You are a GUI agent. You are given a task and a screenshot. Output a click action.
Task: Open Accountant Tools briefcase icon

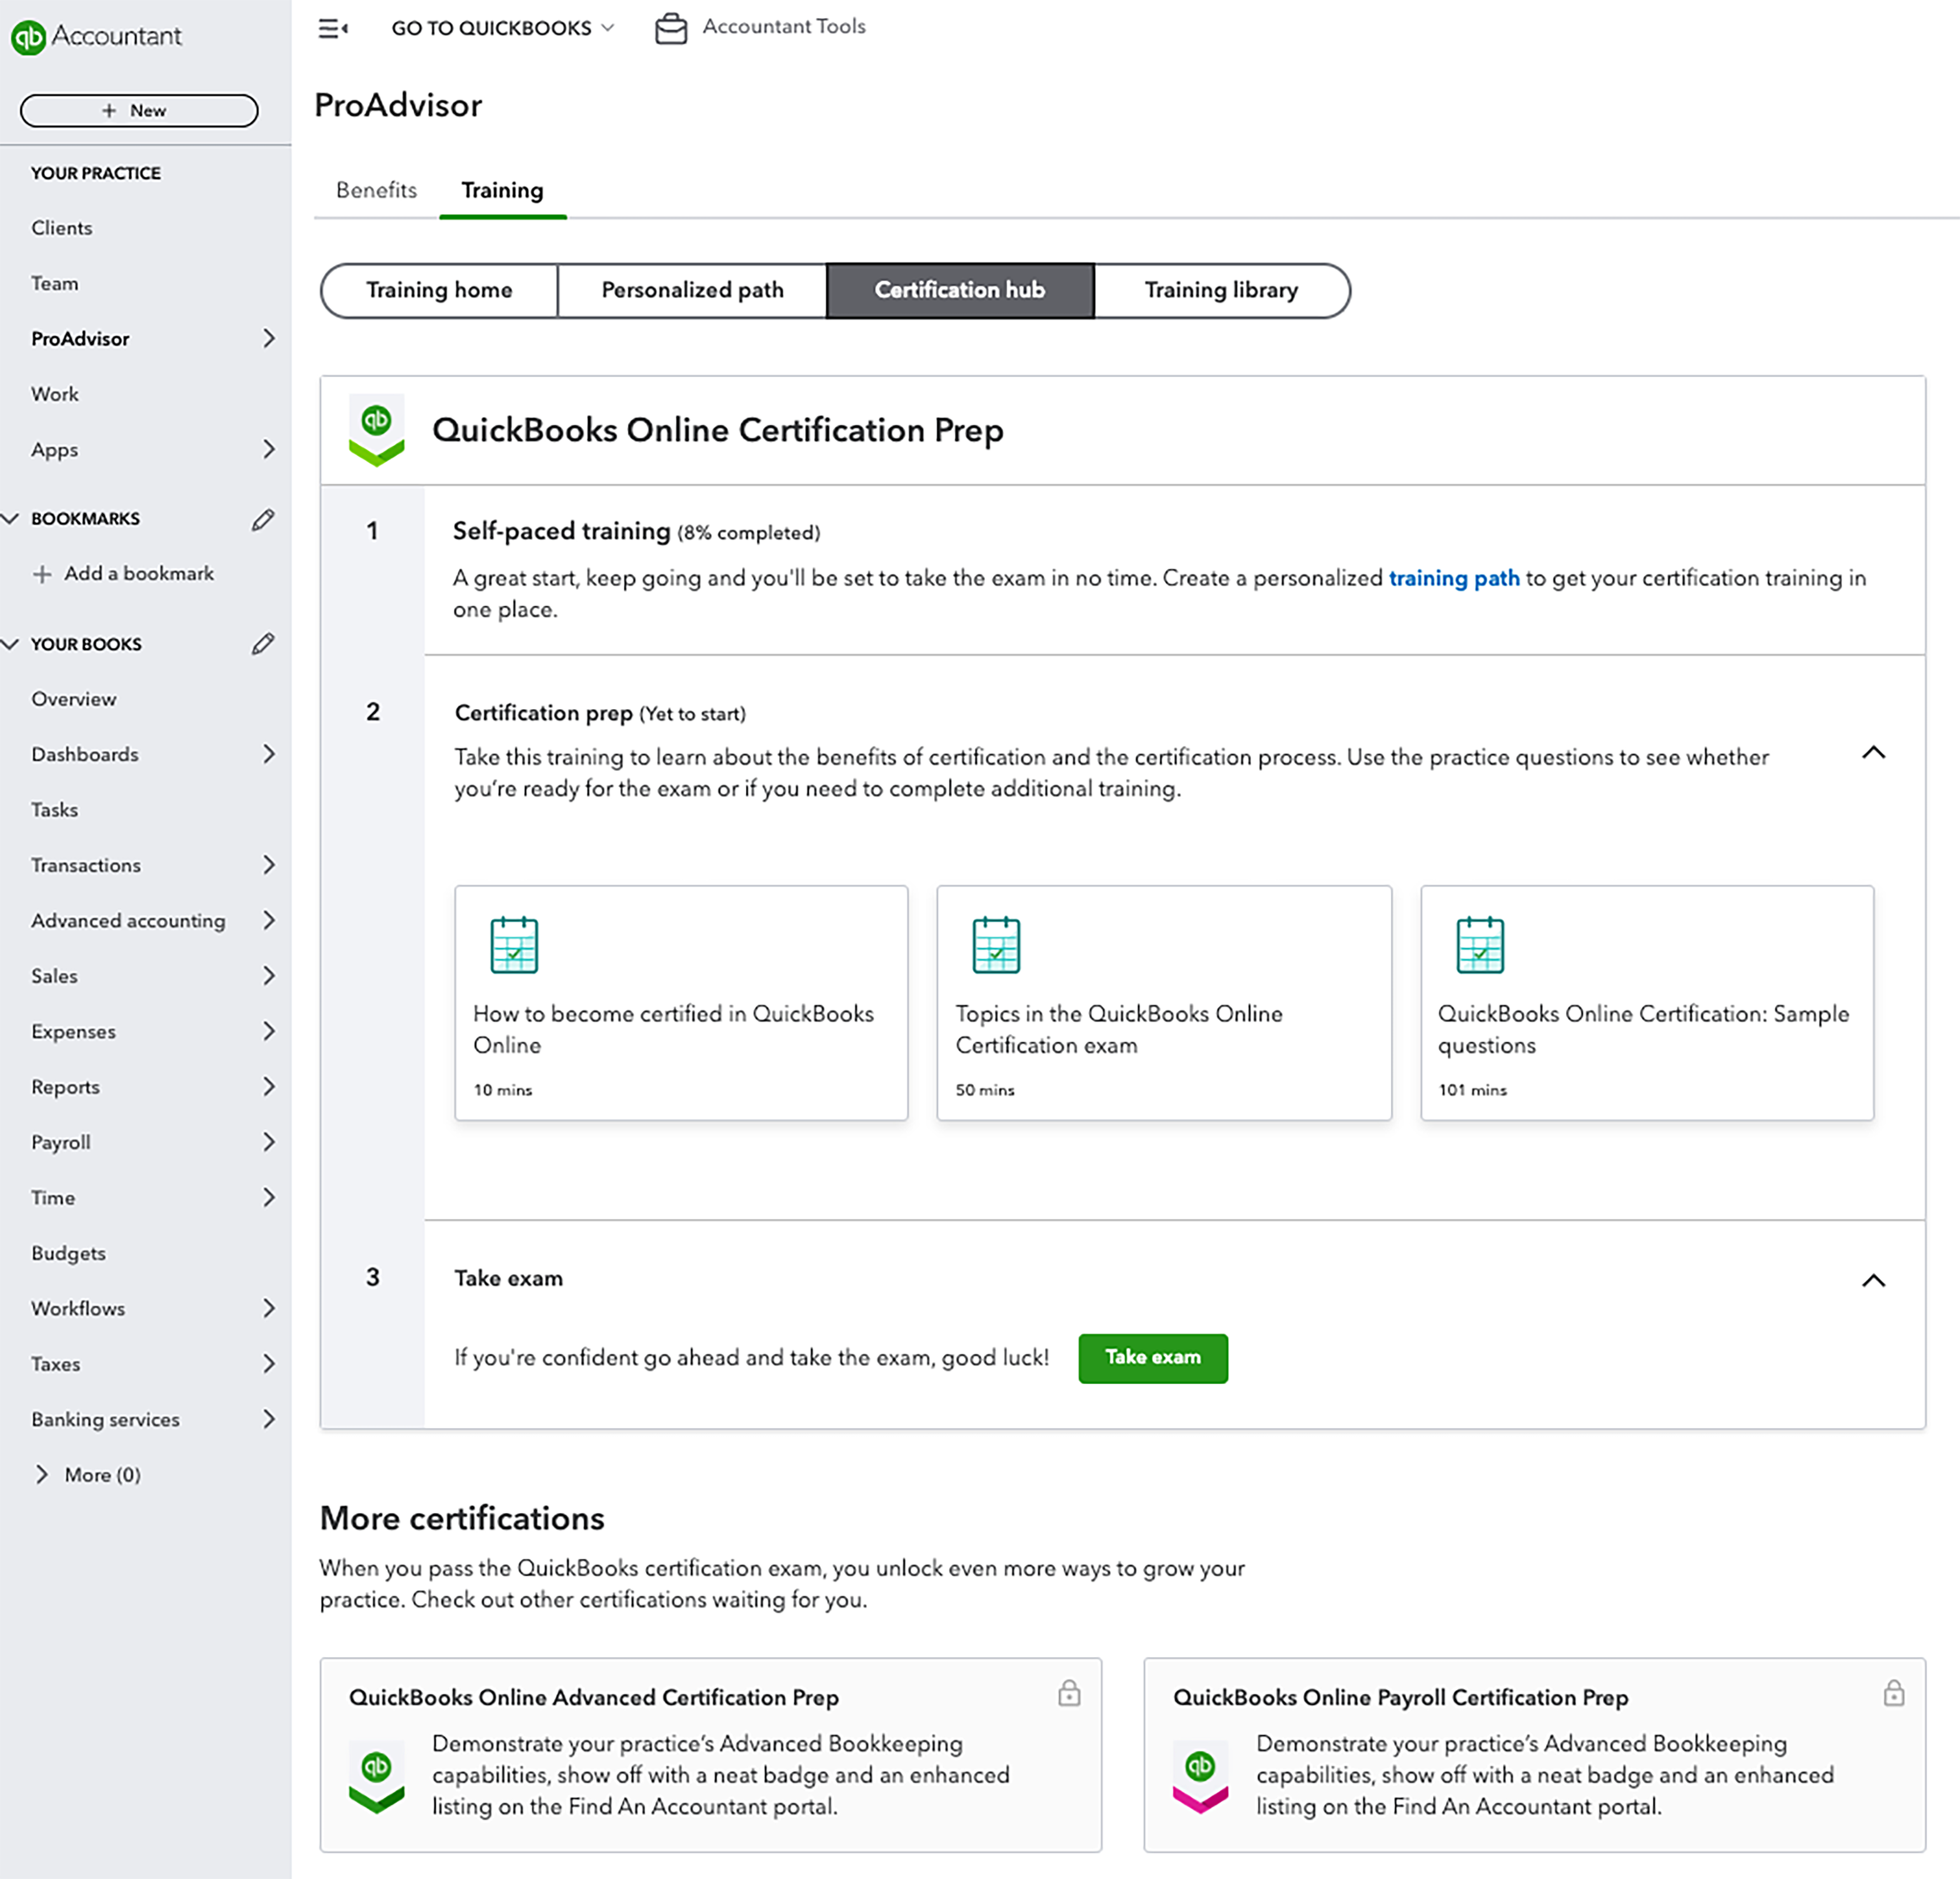tap(671, 29)
